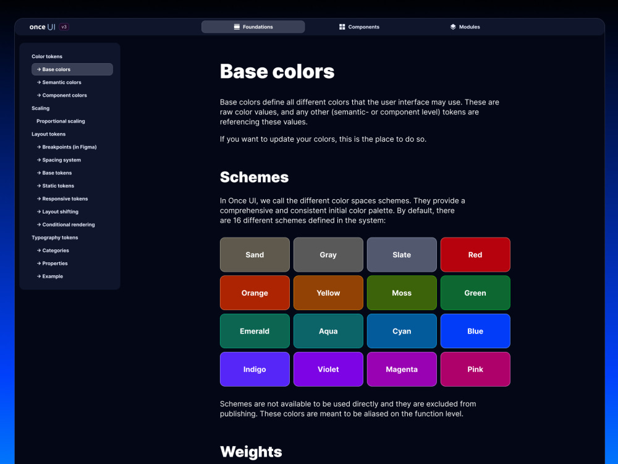Click the once UI logo
The width and height of the screenshot is (618, 464).
(x=42, y=27)
